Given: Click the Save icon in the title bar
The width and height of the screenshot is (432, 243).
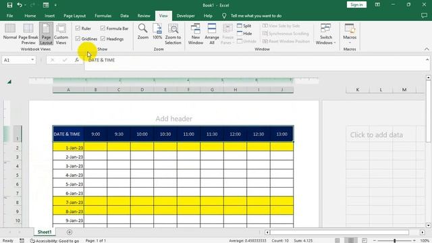Looking at the screenshot, I should (9, 5).
